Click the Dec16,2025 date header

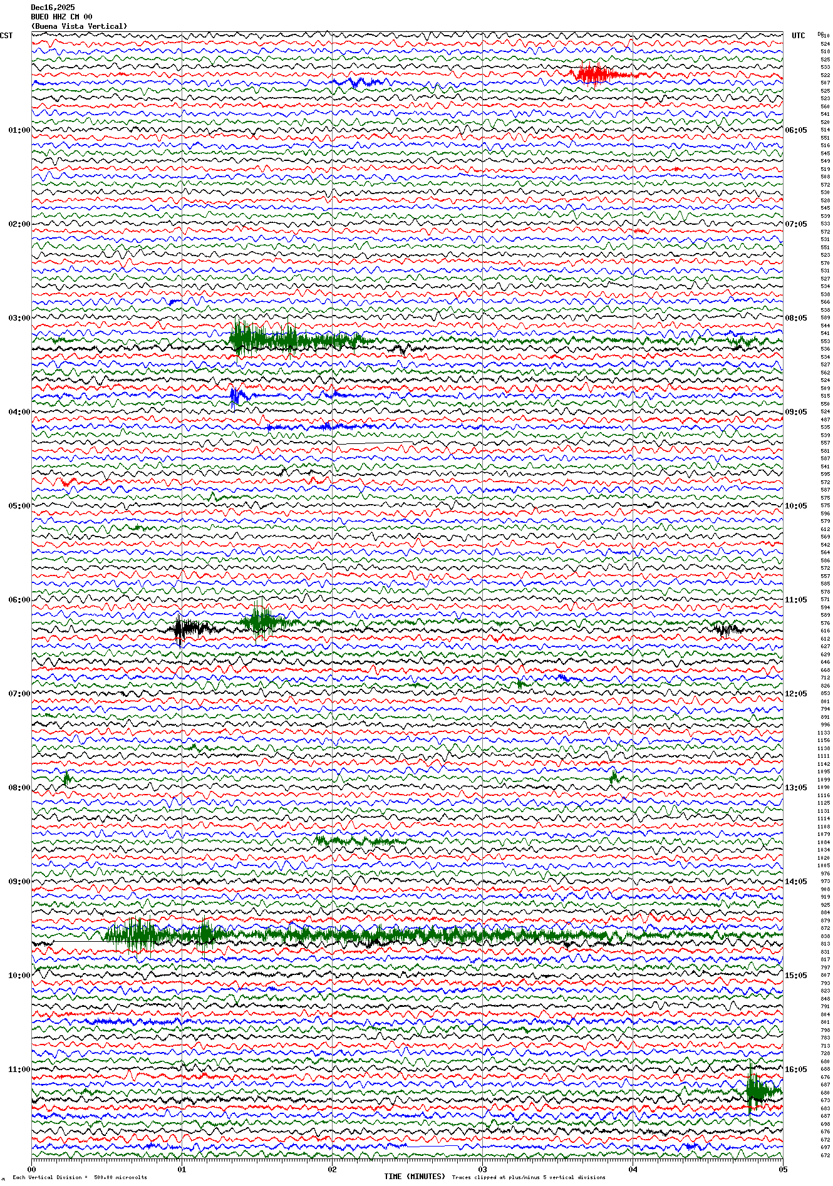(53, 8)
